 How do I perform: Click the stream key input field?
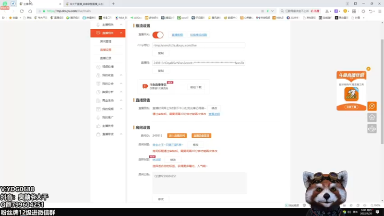pyautogui.click(x=199, y=63)
